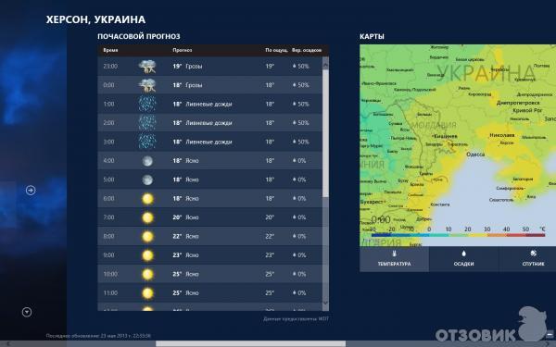Click the Карты section heading
556x347 pixels.
pos(372,36)
